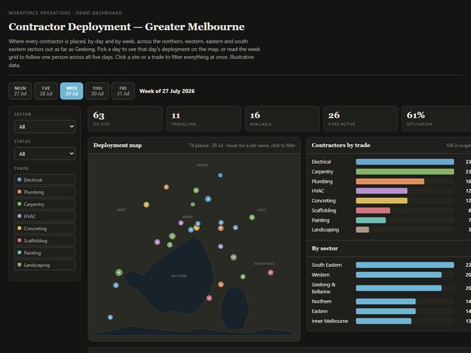Click the 'Contractors by trade' panel heading

click(x=341, y=146)
